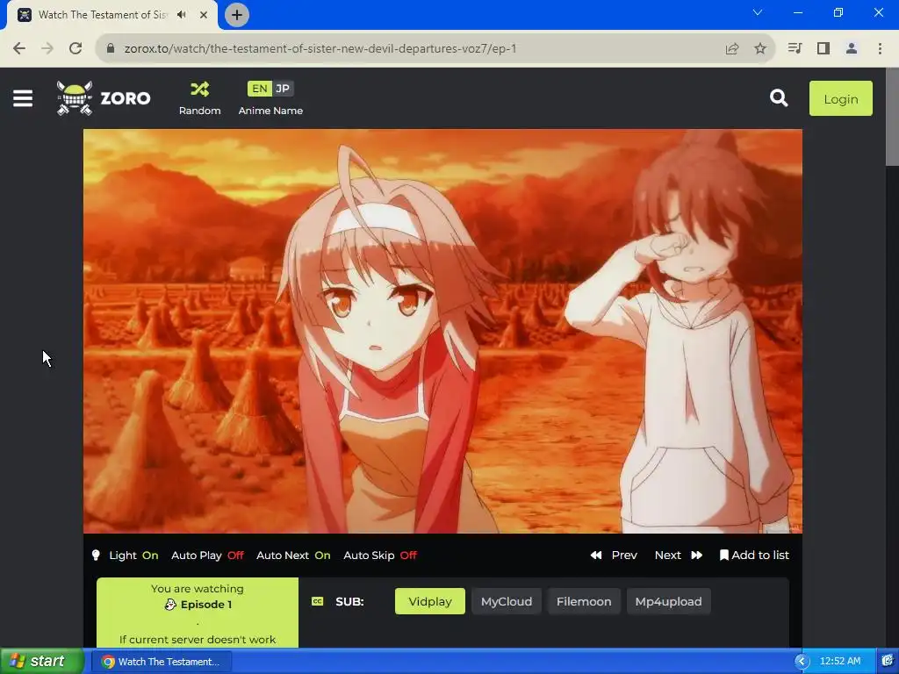
Task: Click the browser back arrow
Action: (19, 49)
